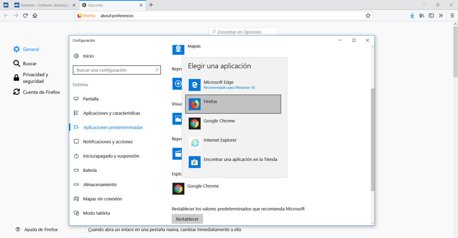458x238 pixels.
Task: Click the music player default app icon
Action: 177,84
